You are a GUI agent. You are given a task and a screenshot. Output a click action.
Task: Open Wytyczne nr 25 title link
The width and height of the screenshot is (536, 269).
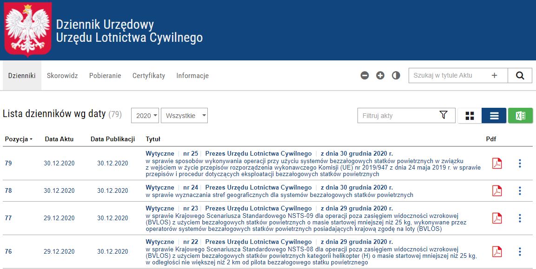(269, 154)
